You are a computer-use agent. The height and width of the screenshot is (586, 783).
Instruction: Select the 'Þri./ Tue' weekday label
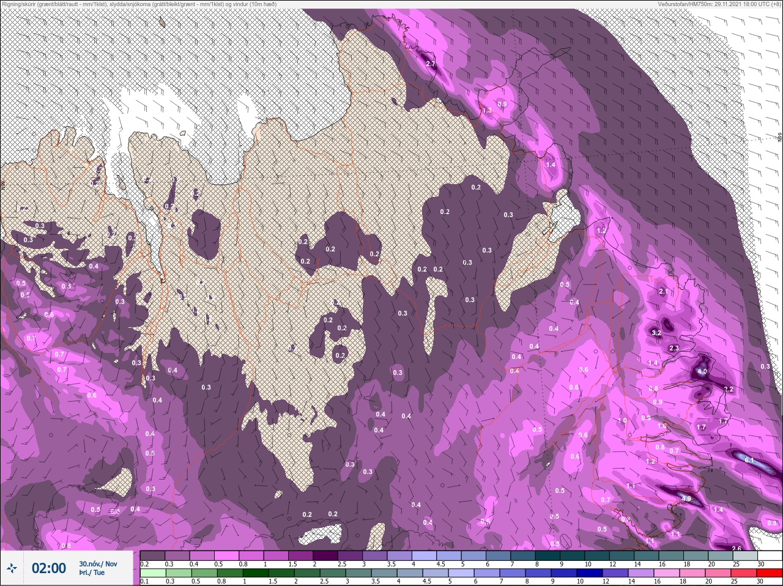click(92, 573)
